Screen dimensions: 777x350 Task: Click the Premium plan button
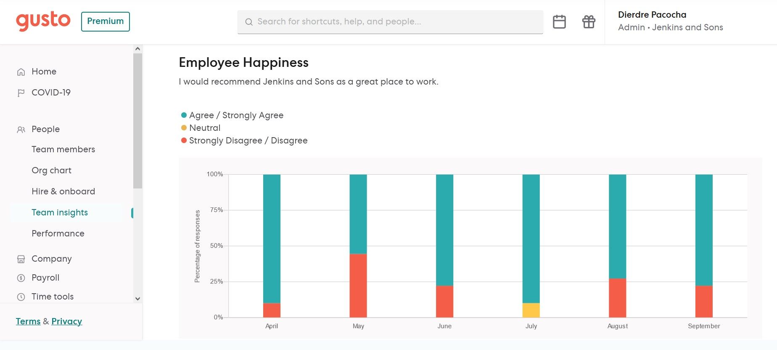(x=105, y=21)
